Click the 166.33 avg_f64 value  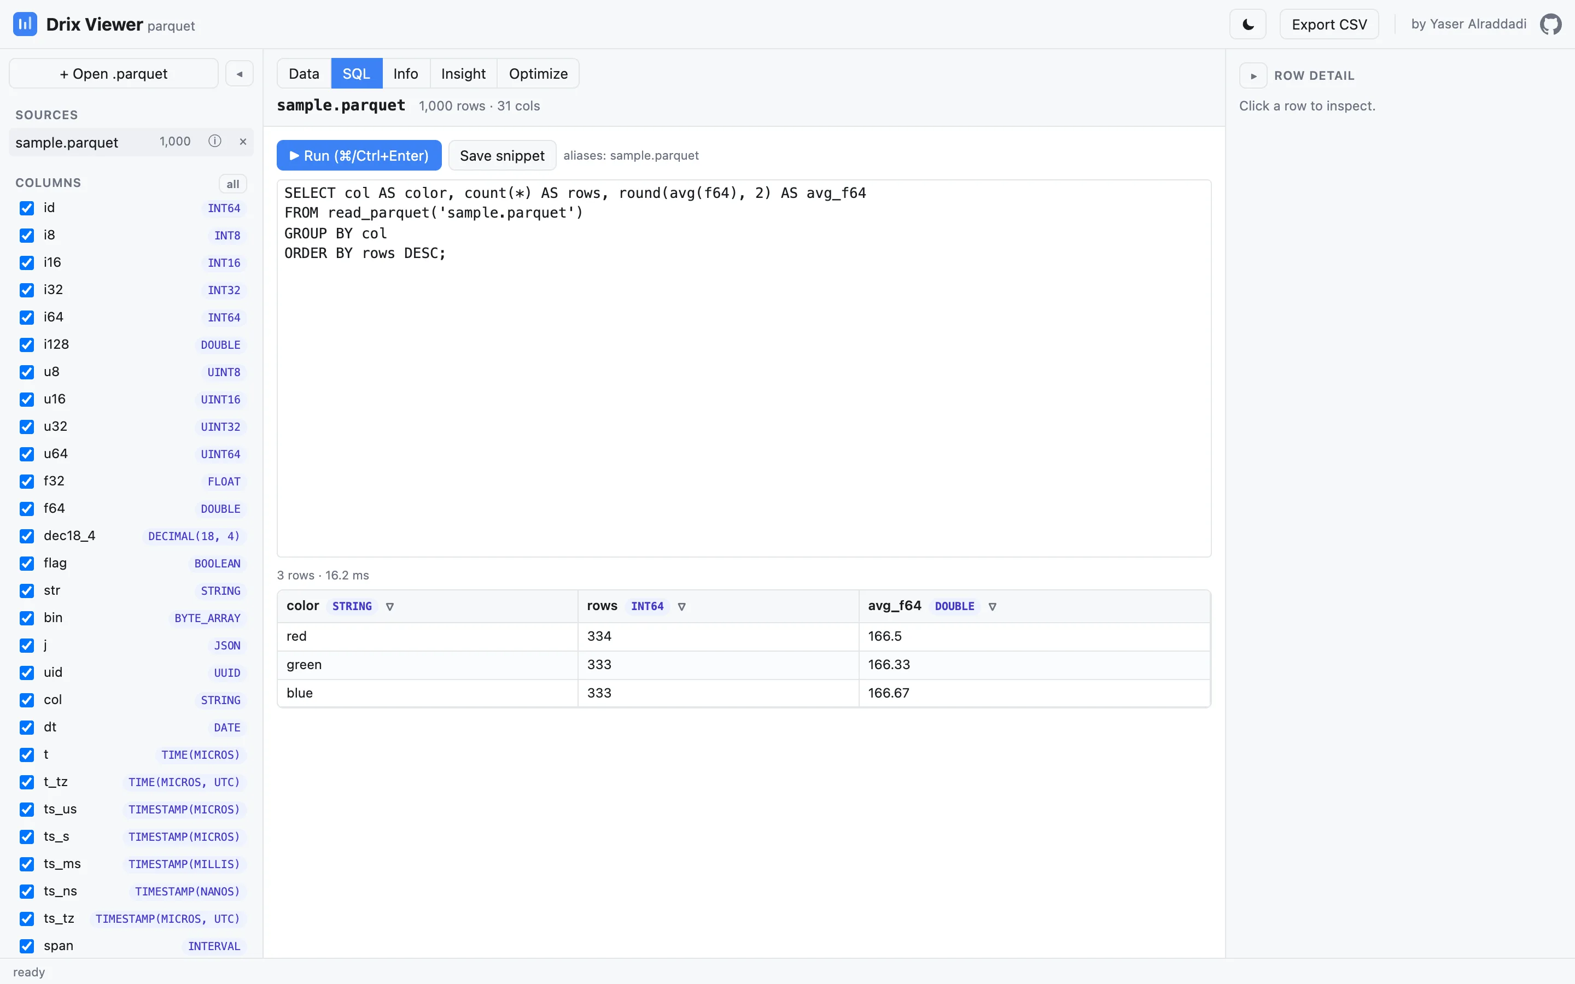(1035, 665)
